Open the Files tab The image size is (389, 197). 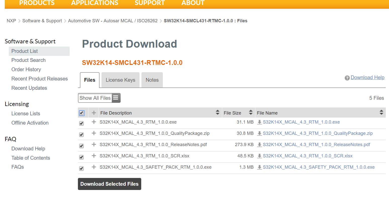click(x=90, y=80)
